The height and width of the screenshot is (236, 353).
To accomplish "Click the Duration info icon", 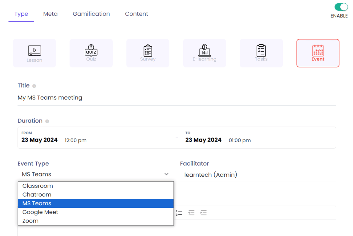I will coord(47,121).
